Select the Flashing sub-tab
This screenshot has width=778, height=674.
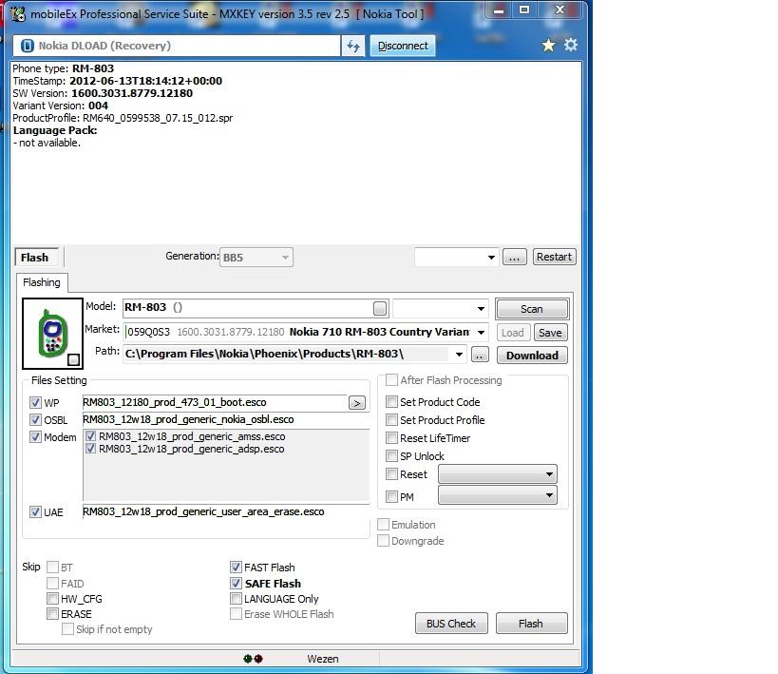coord(42,282)
